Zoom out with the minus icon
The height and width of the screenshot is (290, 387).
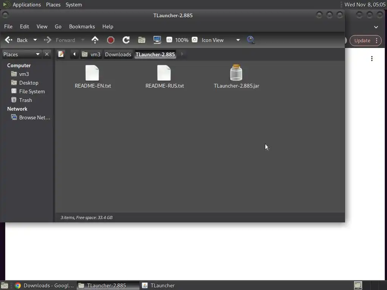click(x=169, y=40)
